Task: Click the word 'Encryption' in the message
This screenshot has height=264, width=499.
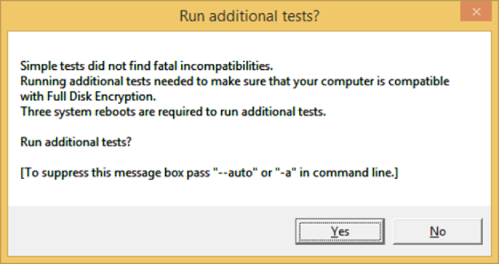Action: [129, 96]
